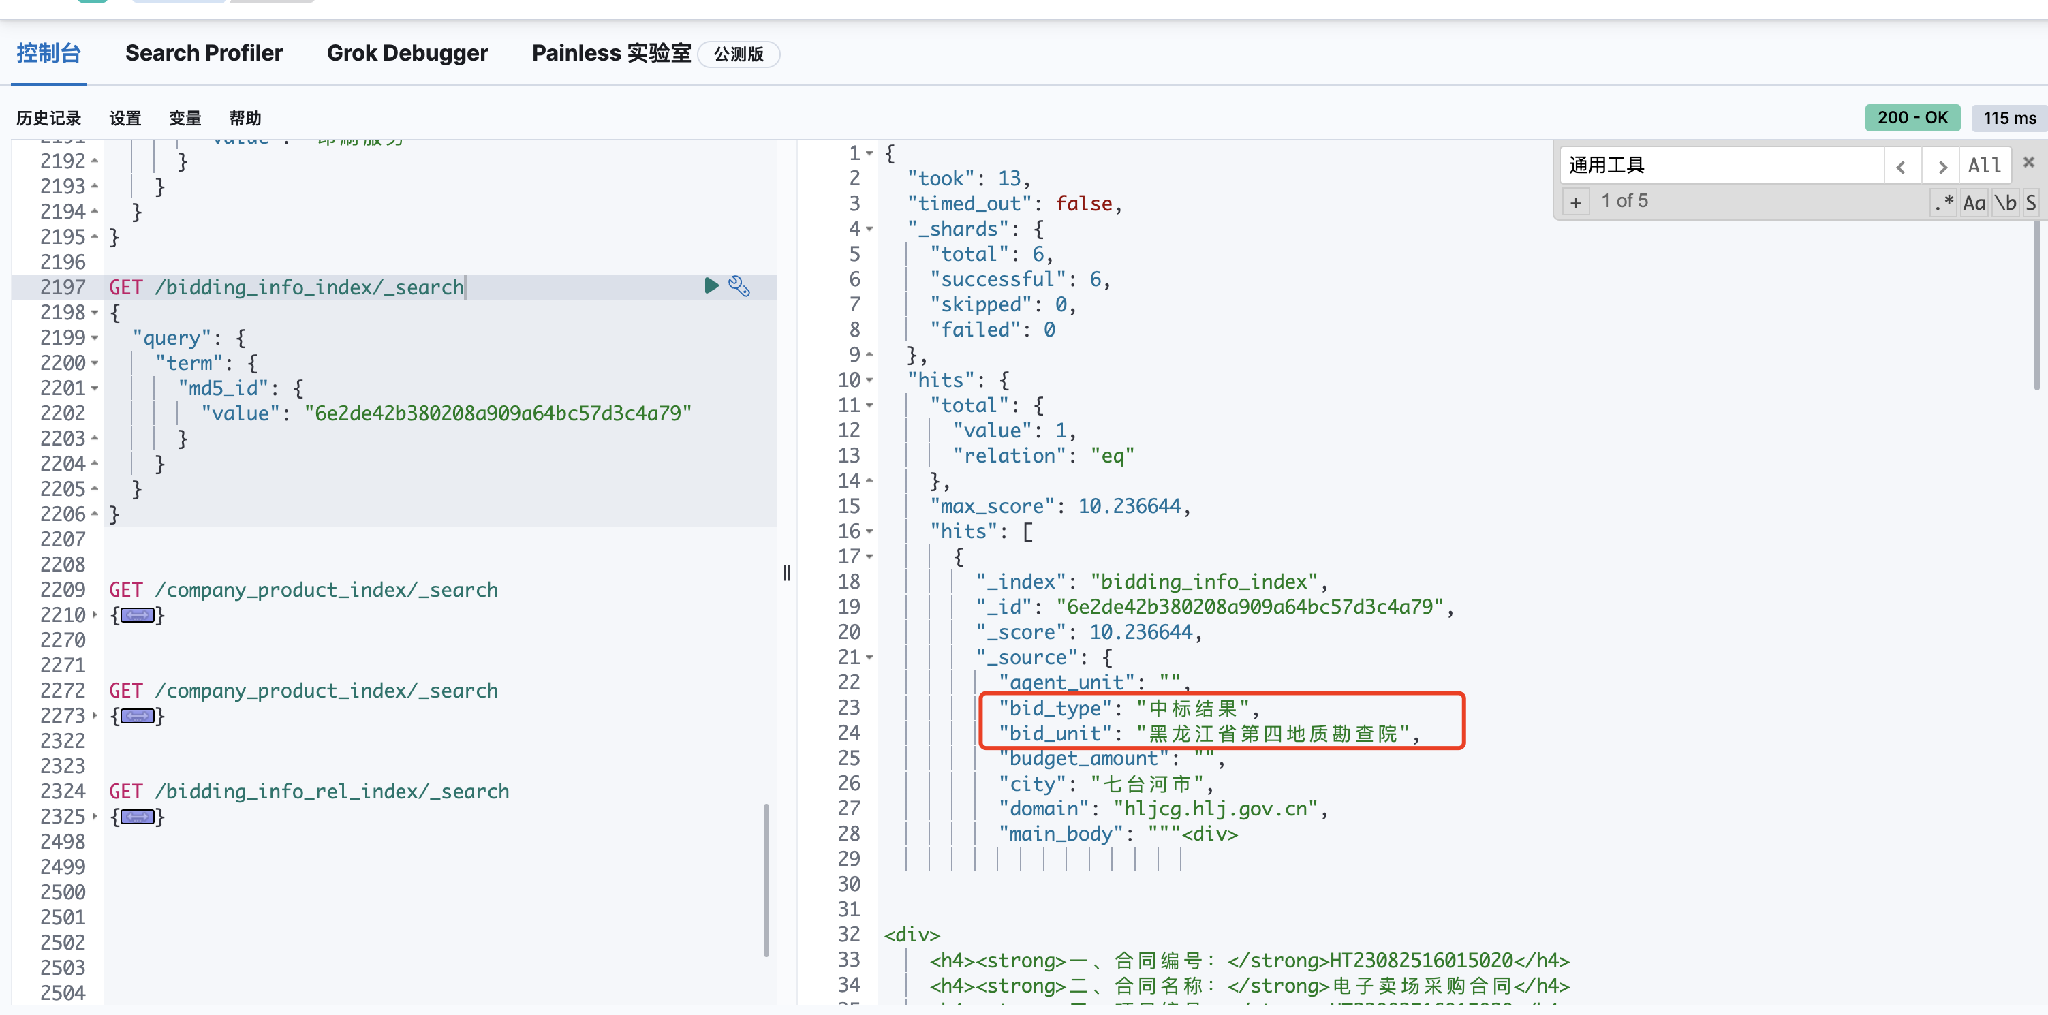Collapse _shards object at line 4
Viewport: 2048px width, 1015px height.
click(x=869, y=229)
